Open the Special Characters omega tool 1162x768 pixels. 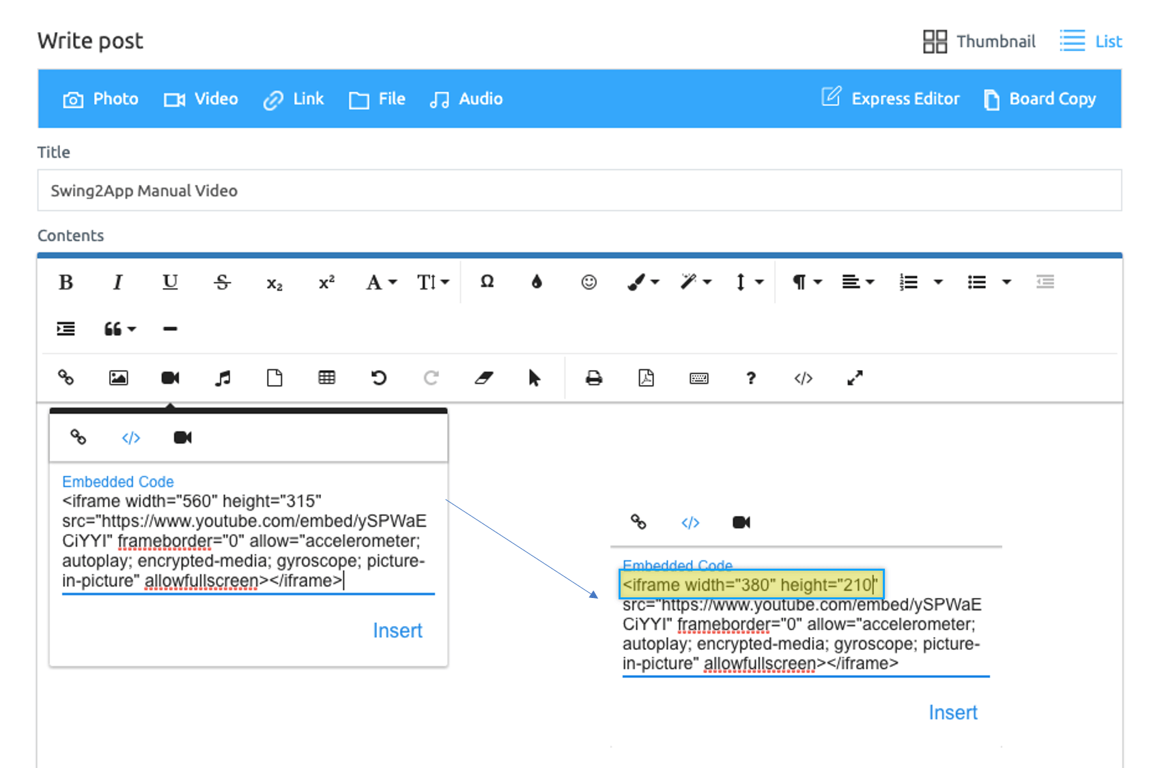487,282
